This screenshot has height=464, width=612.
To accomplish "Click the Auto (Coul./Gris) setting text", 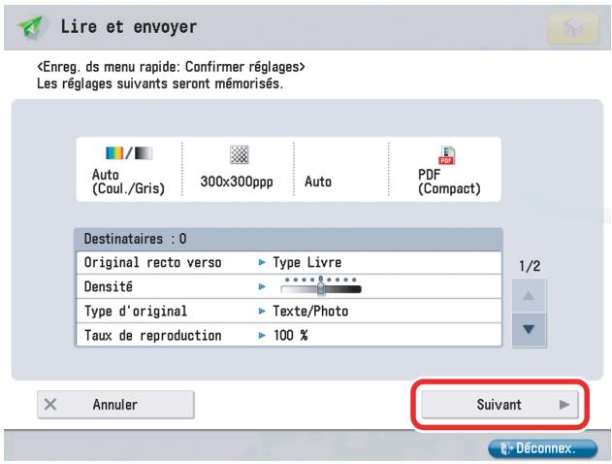I will (128, 182).
